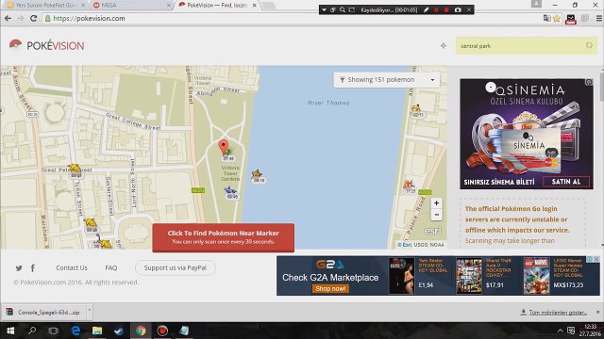Open File Explorer from taskbar
Screen dimensions: 604x339
point(97,331)
